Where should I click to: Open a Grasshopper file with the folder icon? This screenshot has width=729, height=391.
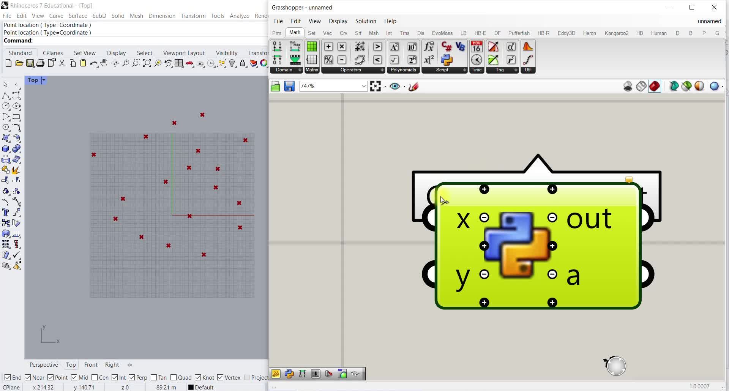(x=275, y=87)
